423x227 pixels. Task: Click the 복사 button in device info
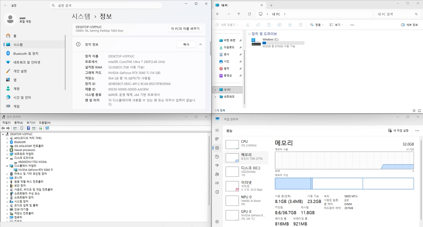tap(186, 44)
